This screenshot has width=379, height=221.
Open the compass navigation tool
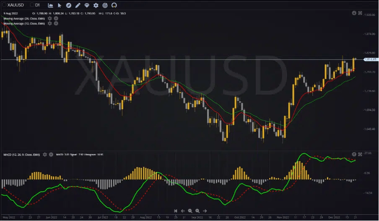[69, 5]
